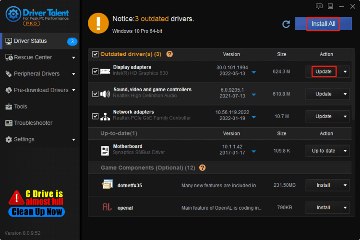Expand version list for Realtek PCIe GbE Controller
Image resolution: width=360 pixels, height=240 pixels.
tap(254, 117)
